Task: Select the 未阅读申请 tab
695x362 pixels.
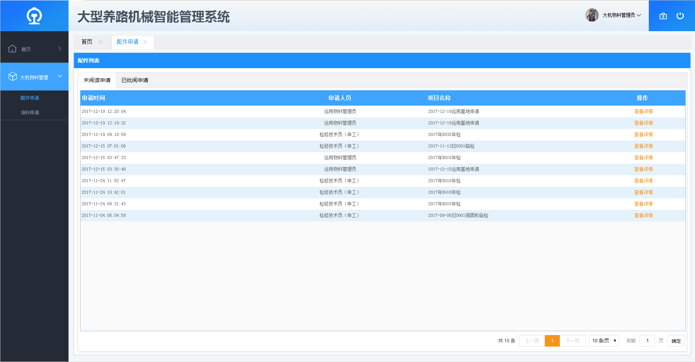Action: click(97, 80)
